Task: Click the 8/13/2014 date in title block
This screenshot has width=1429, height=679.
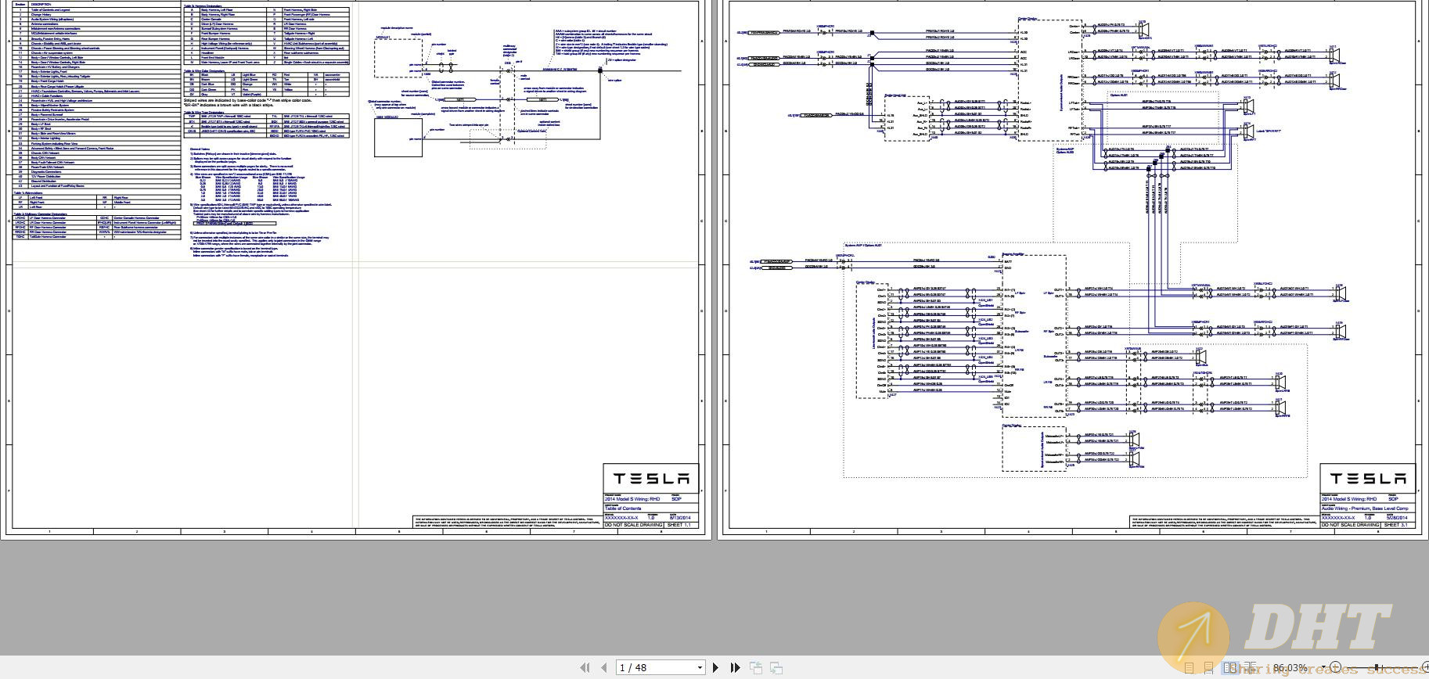Action: [x=680, y=517]
